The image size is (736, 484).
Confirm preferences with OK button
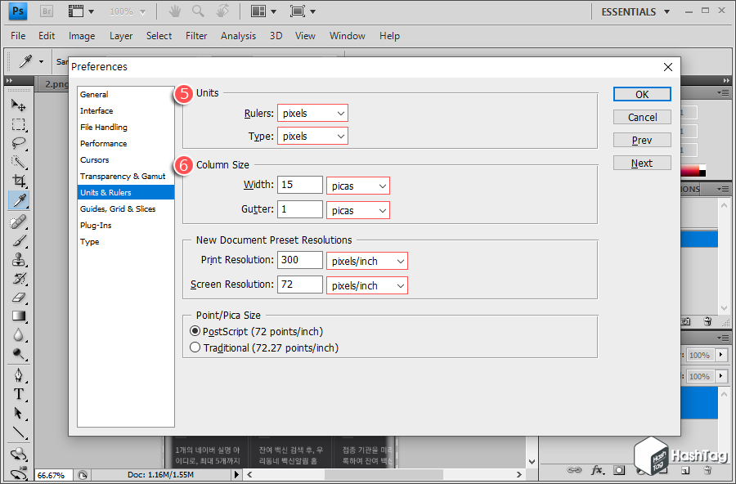pyautogui.click(x=642, y=94)
